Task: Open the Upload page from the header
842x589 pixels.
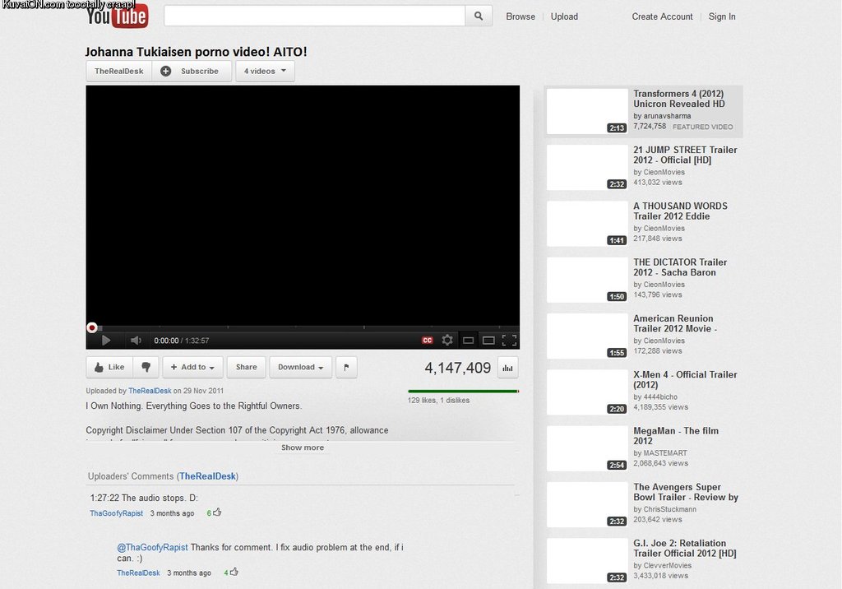Action: click(x=564, y=16)
